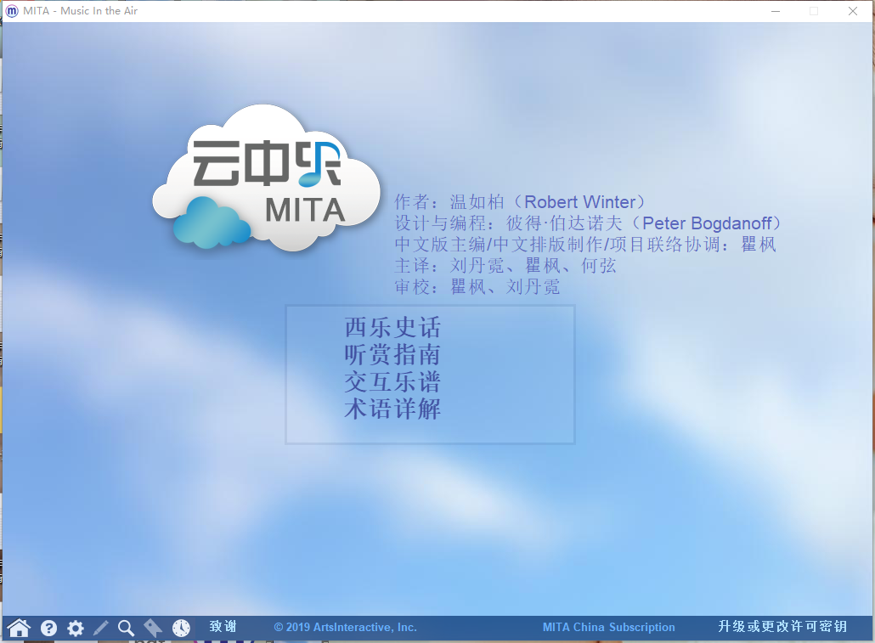Open the clock history icon

pos(181,628)
